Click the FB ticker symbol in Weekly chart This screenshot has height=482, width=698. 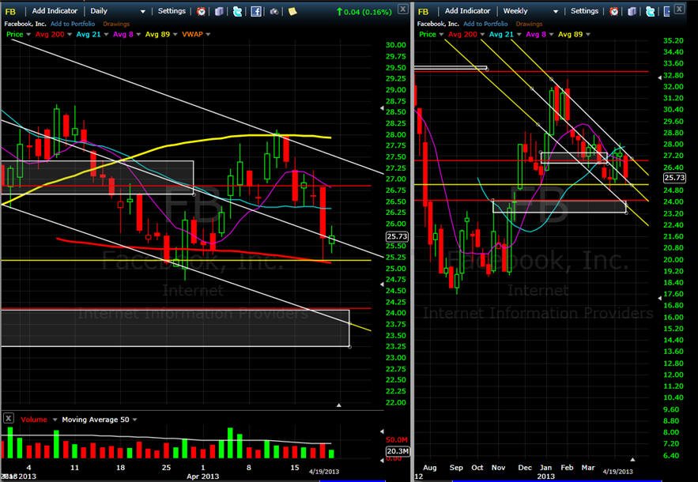tap(423, 12)
